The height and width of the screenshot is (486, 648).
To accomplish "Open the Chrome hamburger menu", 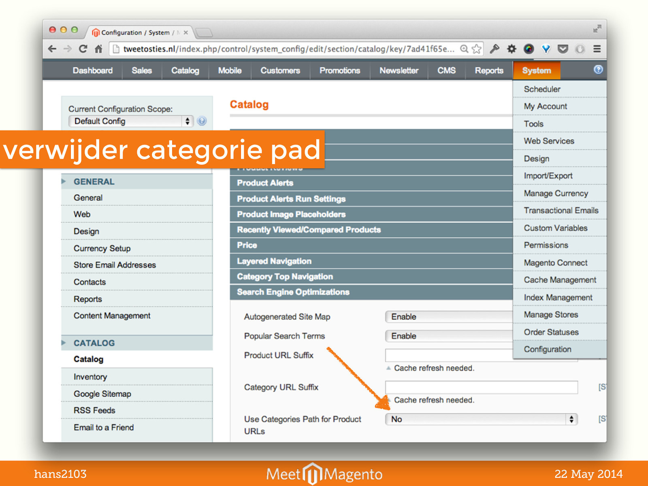I will pyautogui.click(x=597, y=49).
